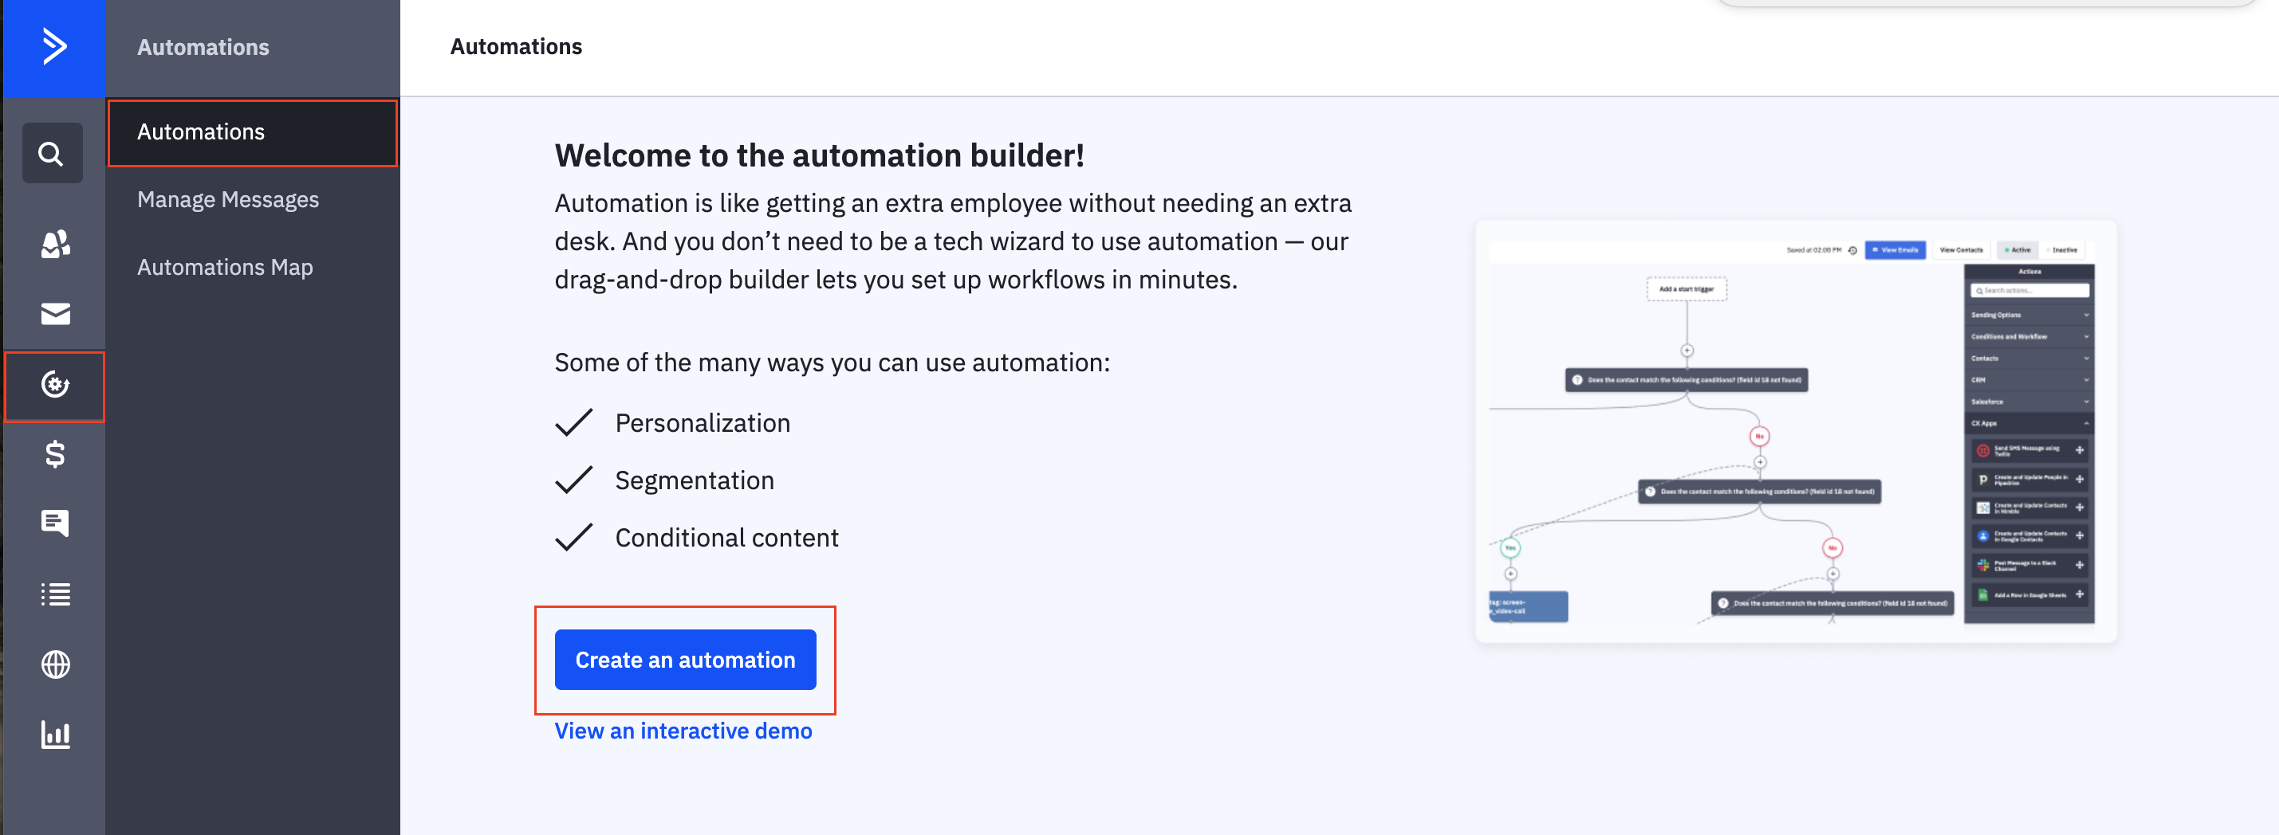Open the search magnifier in sidebar
The image size is (2279, 835).
tap(52, 154)
